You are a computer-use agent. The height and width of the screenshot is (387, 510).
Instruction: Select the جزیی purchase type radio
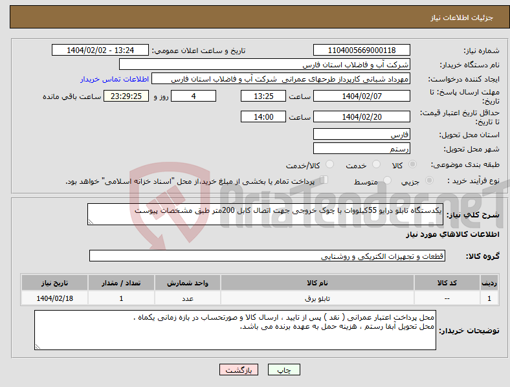click(429, 181)
